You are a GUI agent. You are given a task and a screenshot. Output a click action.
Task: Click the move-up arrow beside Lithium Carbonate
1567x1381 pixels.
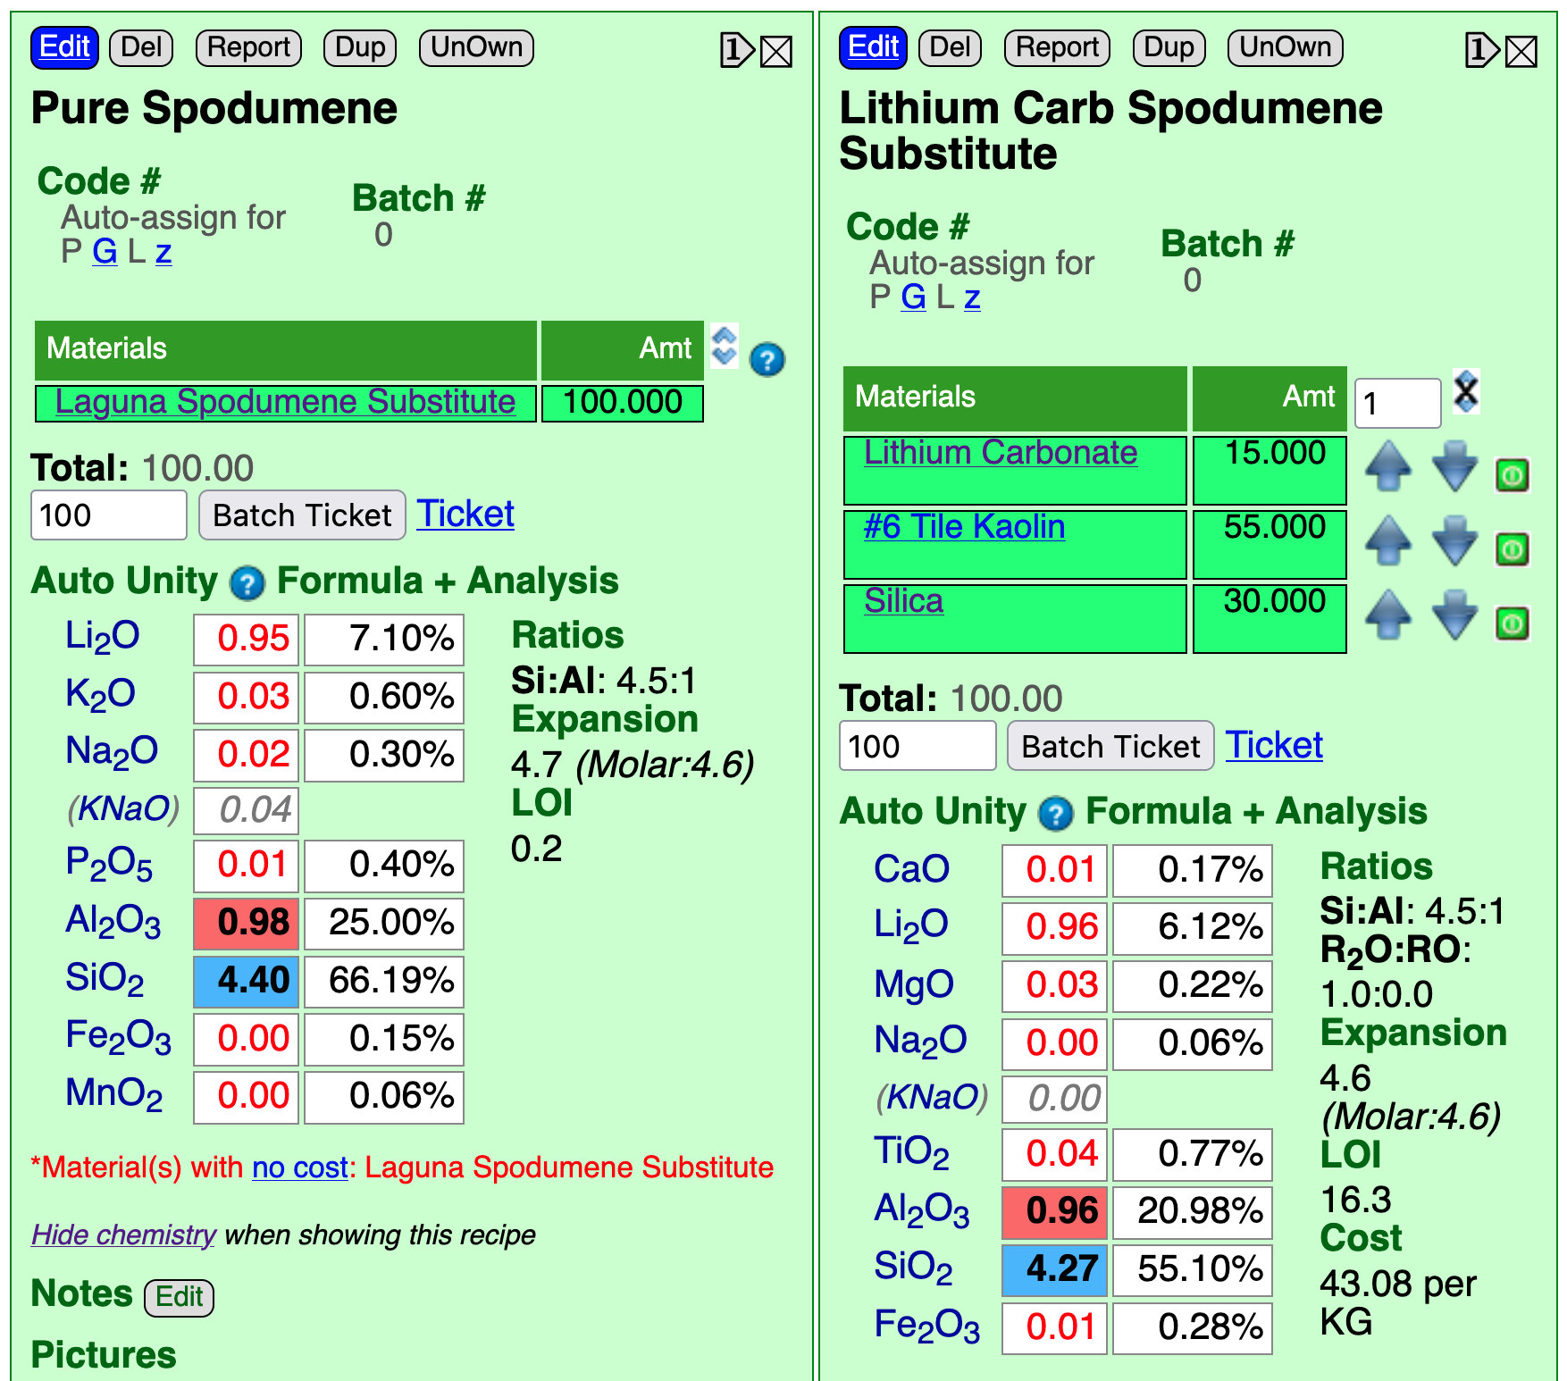coord(1388,466)
